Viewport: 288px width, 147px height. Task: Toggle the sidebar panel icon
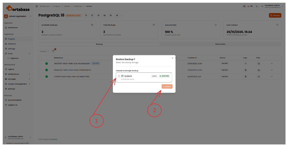pyautogui.click(x=37, y=6)
